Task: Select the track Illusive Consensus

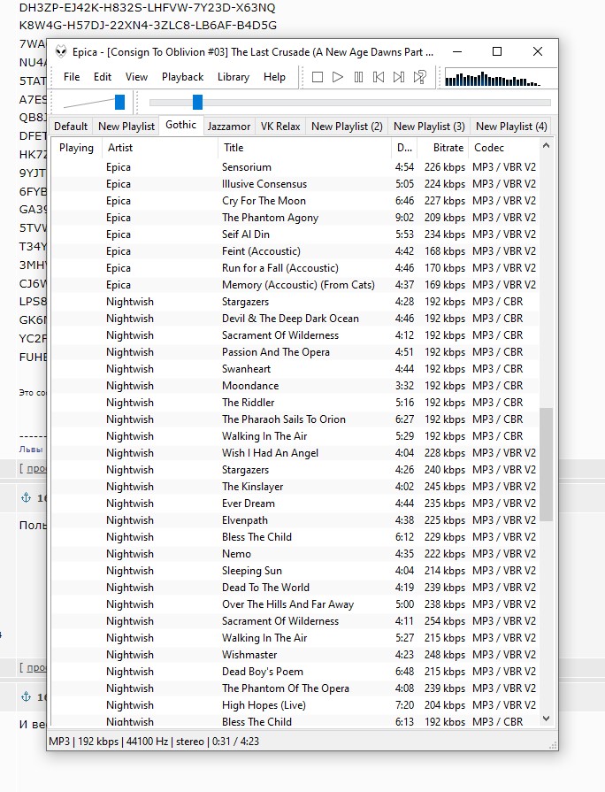Action: (295, 184)
